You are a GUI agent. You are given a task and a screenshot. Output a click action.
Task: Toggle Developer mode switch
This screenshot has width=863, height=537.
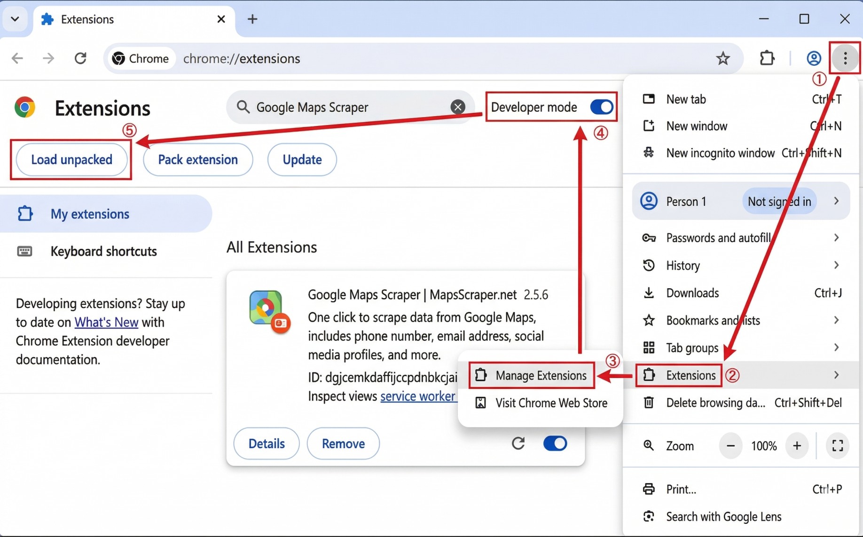pos(601,107)
